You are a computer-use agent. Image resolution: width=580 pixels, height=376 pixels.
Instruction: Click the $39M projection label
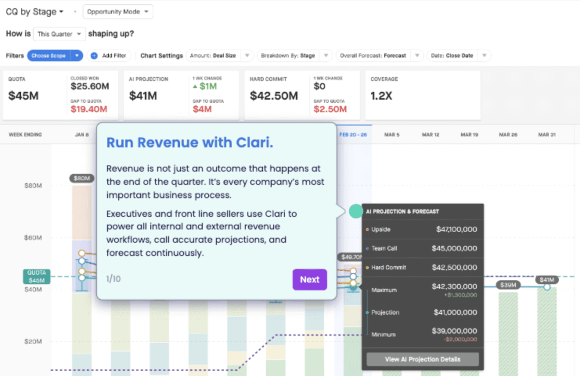click(508, 285)
